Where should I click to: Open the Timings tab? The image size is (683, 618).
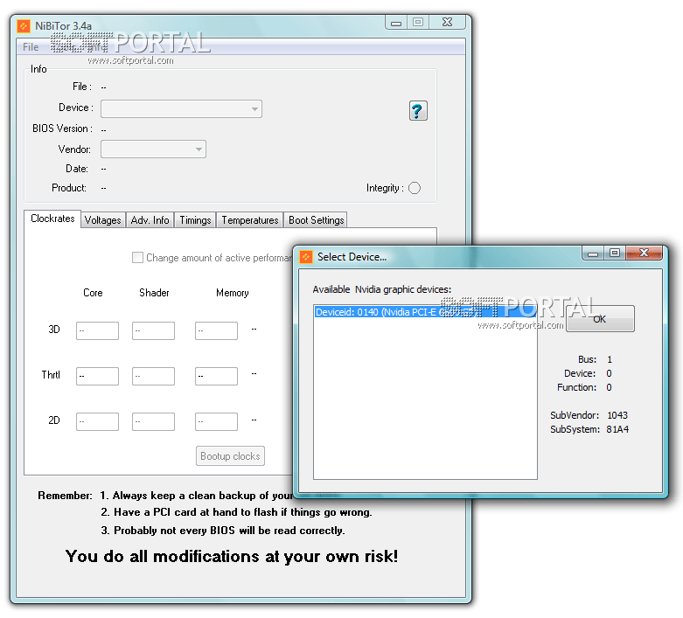click(195, 220)
